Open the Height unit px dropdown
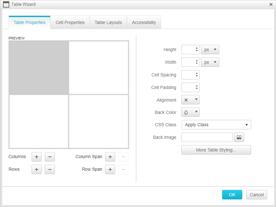 210,50
